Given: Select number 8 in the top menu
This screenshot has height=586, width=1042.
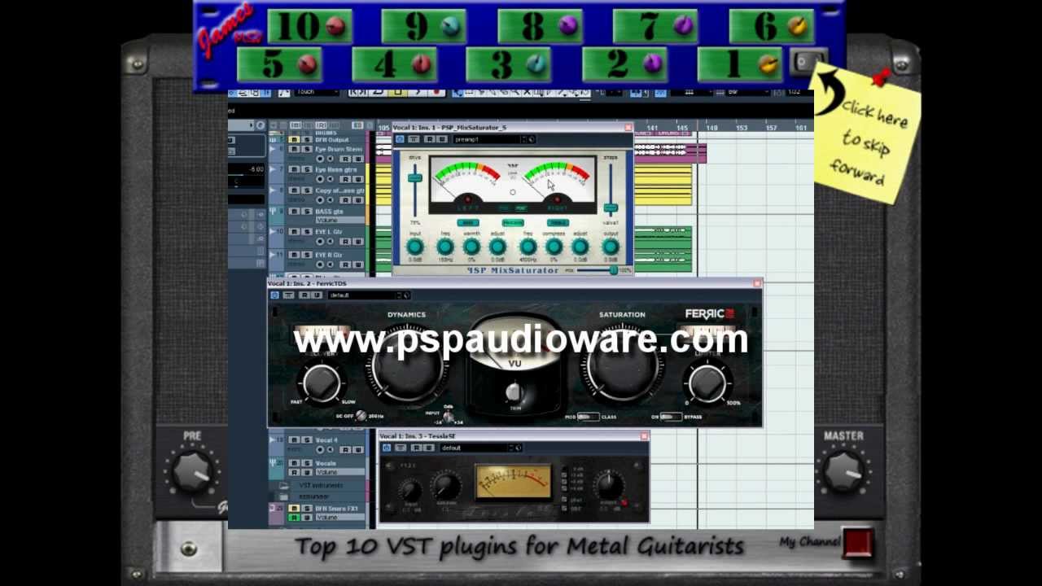Looking at the screenshot, I should click(540, 26).
